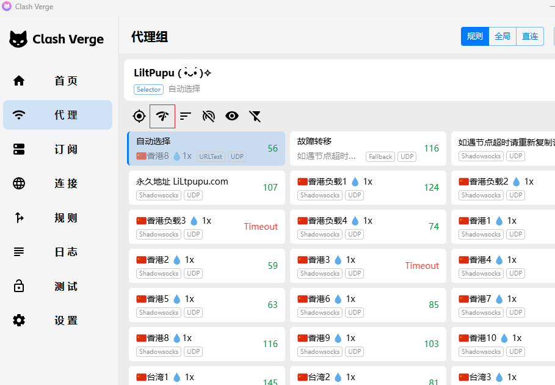This screenshot has height=385, width=555.
Task: Open 规则 rules page from sidebar
Action: click(x=58, y=218)
